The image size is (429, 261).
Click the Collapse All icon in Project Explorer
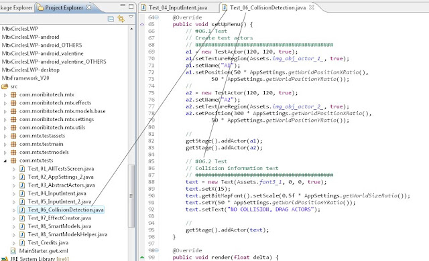tap(111, 19)
